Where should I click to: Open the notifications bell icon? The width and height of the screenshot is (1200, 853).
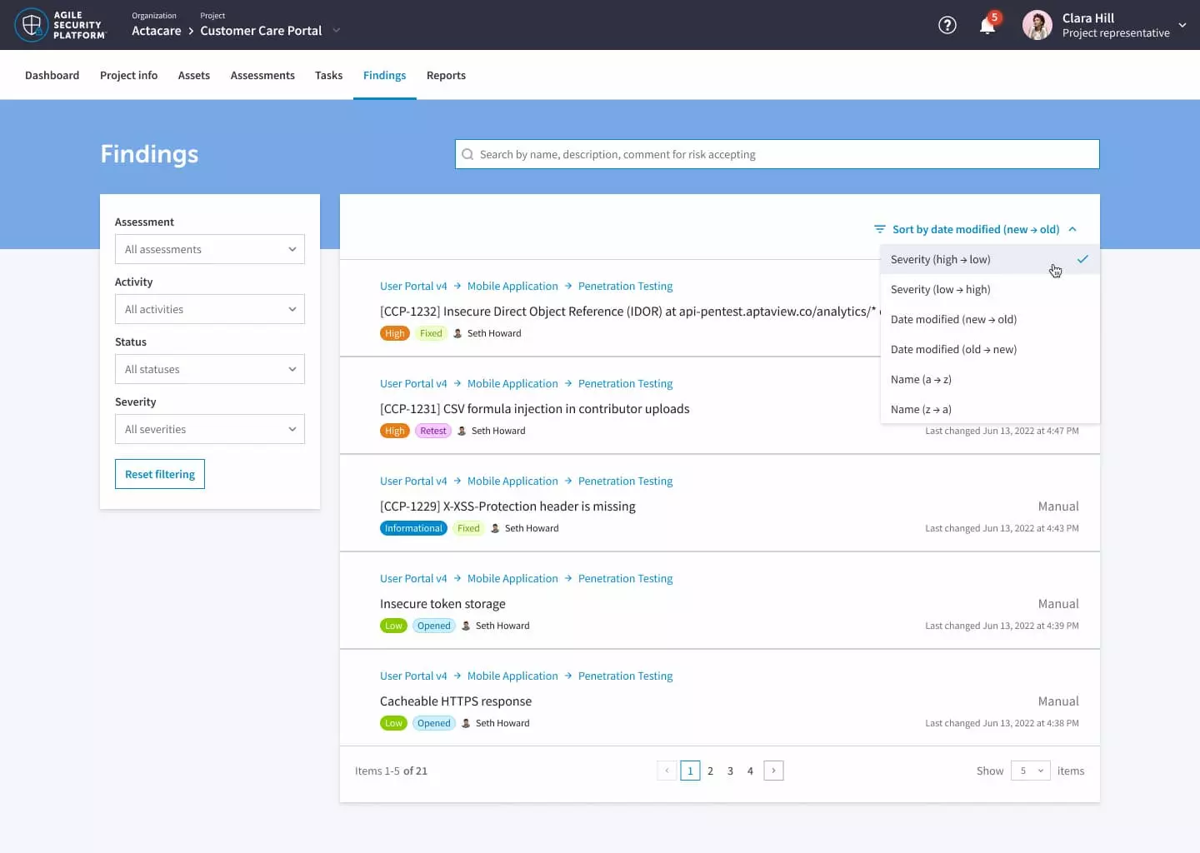[987, 25]
